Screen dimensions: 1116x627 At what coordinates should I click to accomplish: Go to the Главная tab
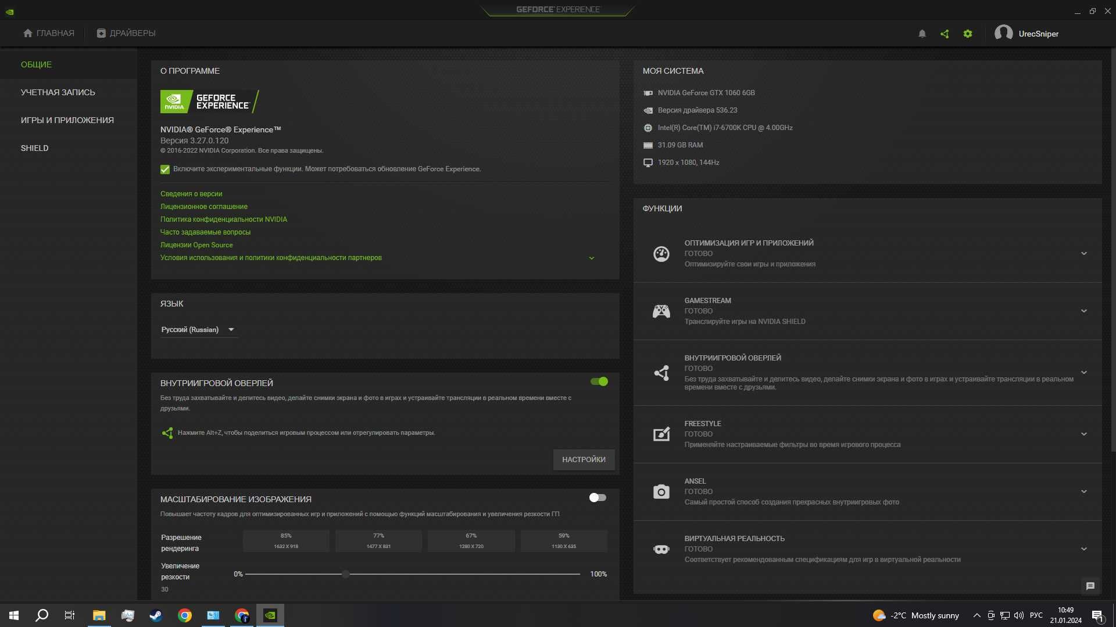click(49, 33)
